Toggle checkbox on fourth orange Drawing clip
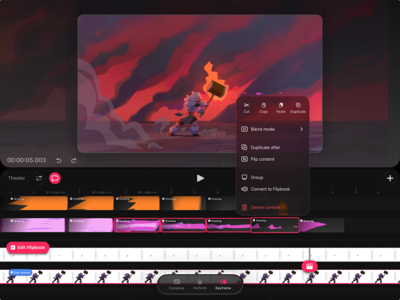 click(x=163, y=199)
